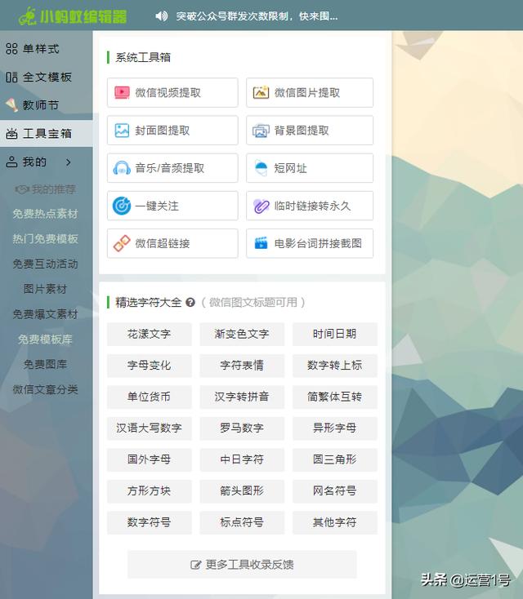The height and width of the screenshot is (599, 523).
Task: Click the 微信图片提取 picture icon
Action: pos(261,92)
